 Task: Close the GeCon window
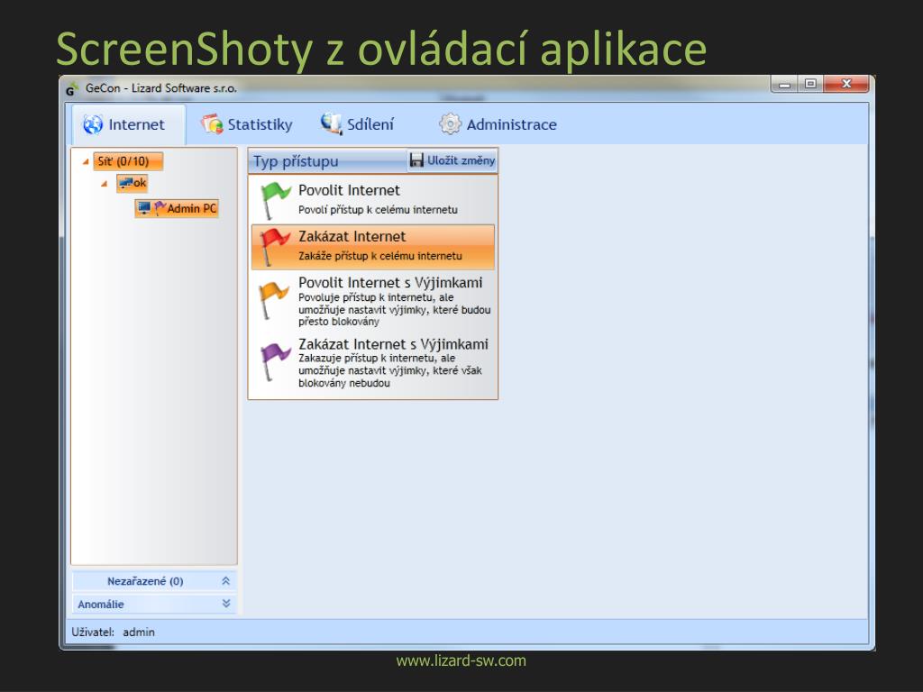click(846, 84)
